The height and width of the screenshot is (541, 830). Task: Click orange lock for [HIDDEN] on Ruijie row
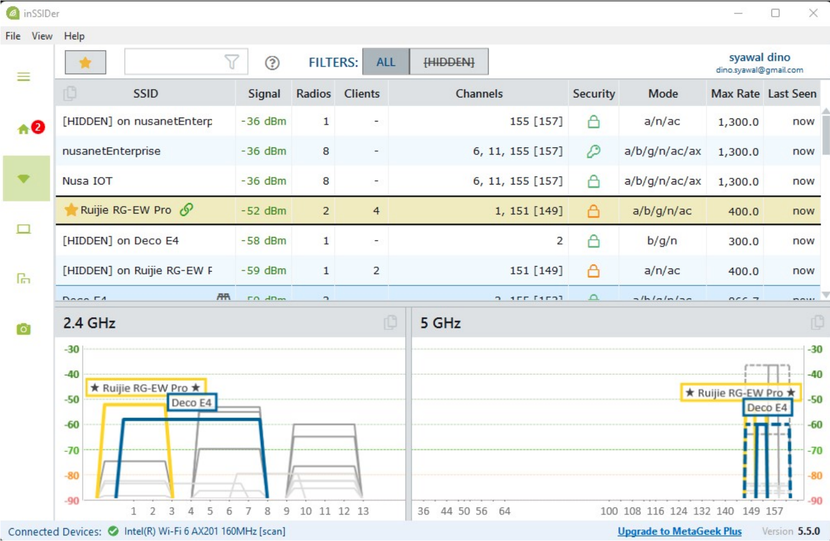594,270
